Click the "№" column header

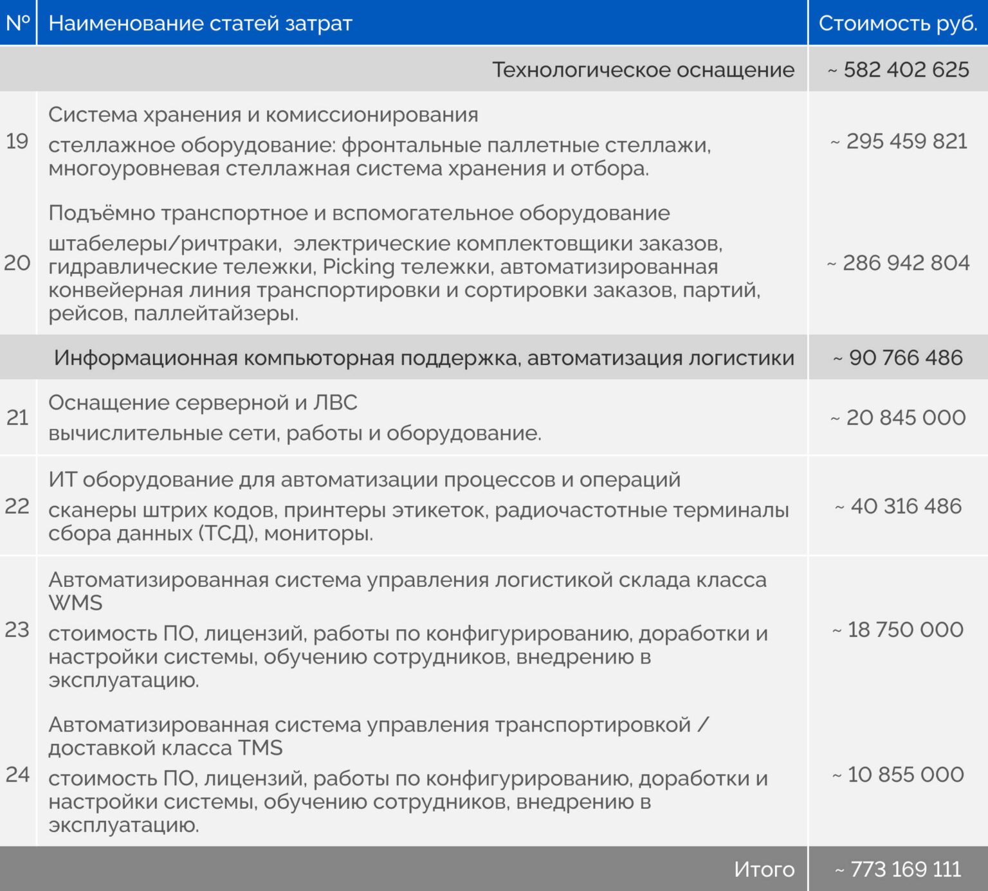[18, 23]
